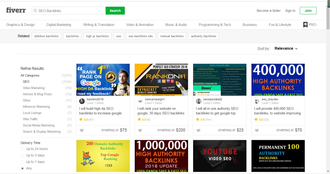The height and width of the screenshot is (174, 330).
Task: Click Sign In link
Action: (x=290, y=11)
